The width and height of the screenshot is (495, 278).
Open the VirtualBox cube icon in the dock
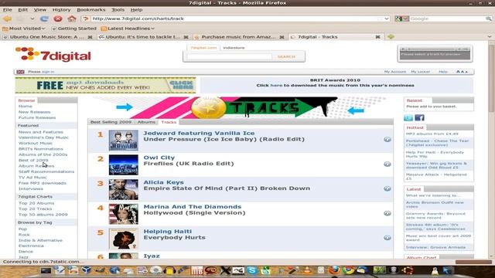(86, 270)
